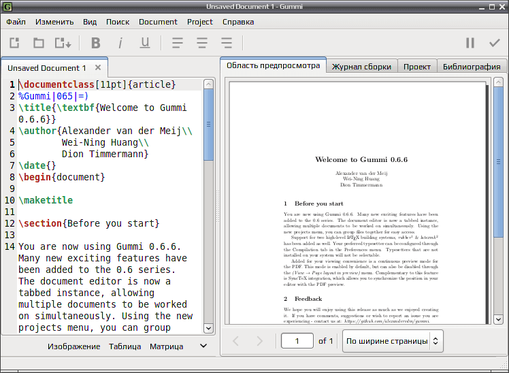Viewport: 509px width, 373px height.
Task: Click the preview pane scroll down arrow
Action: click(x=498, y=319)
